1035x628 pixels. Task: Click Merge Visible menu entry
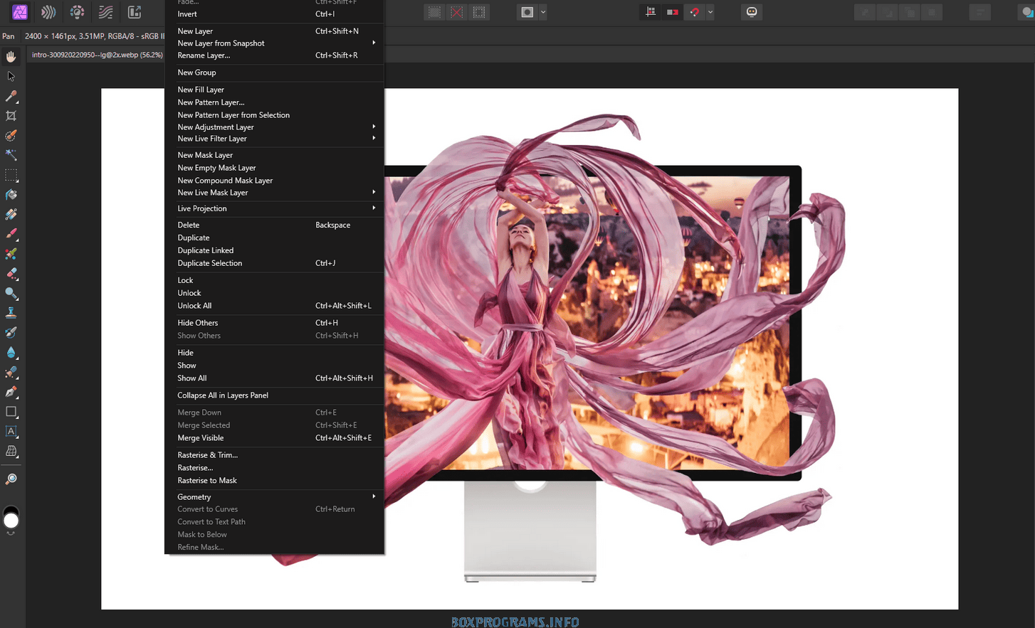pyautogui.click(x=201, y=438)
